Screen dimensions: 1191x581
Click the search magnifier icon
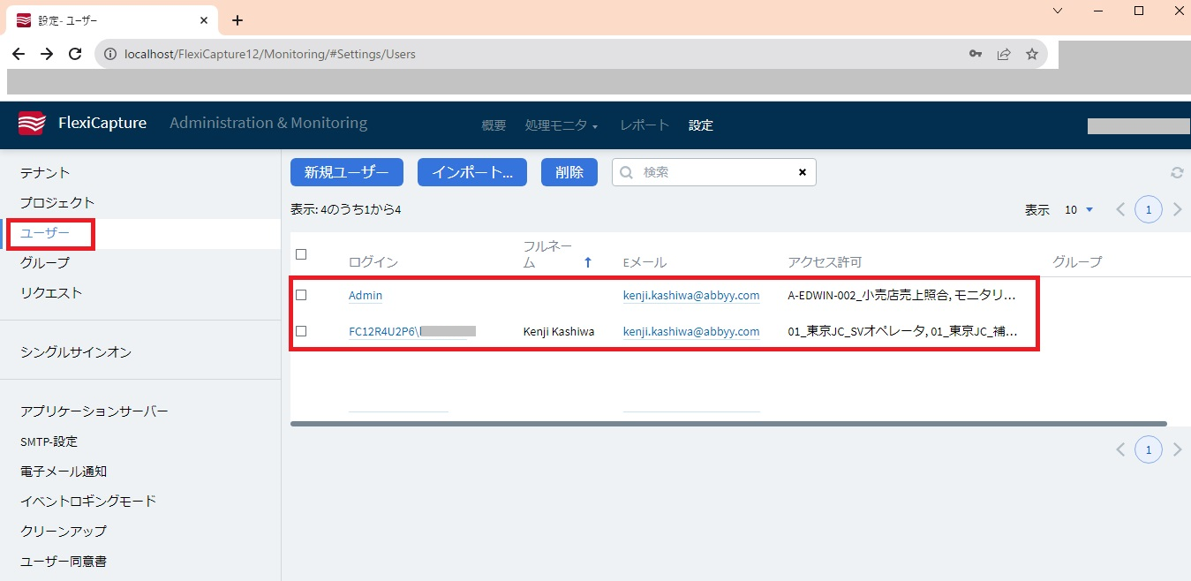click(x=627, y=172)
